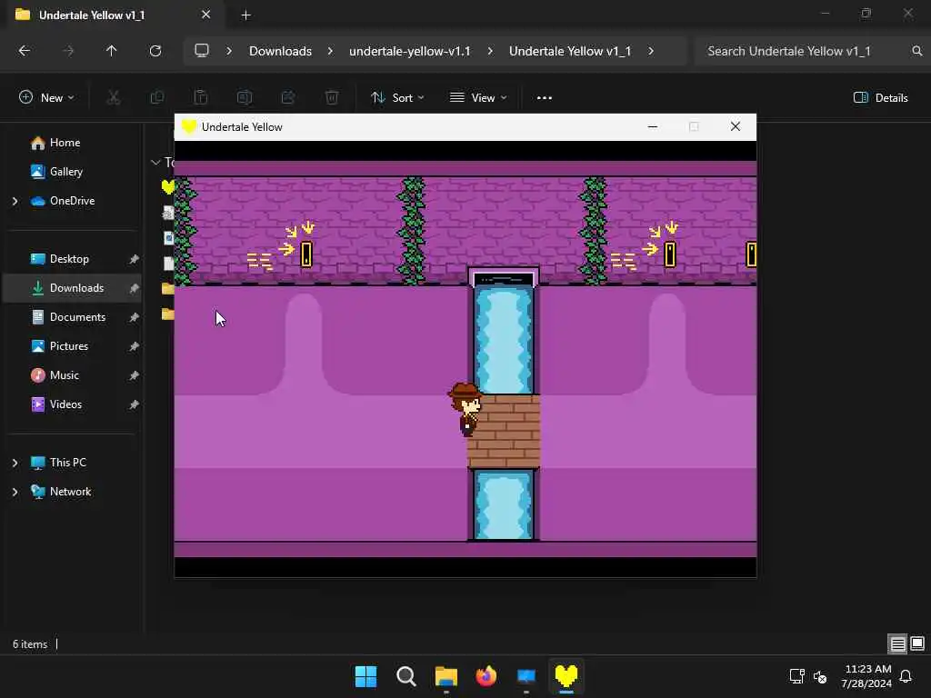Select Network in the sidebar
The height and width of the screenshot is (698, 931).
coord(70,492)
